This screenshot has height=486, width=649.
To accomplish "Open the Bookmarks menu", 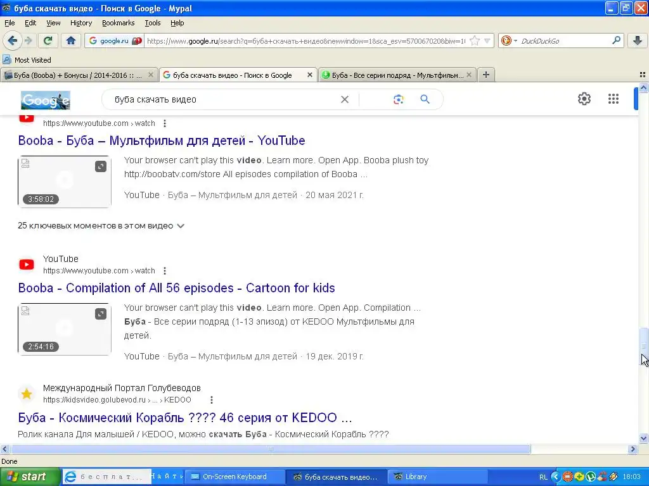I will [118, 23].
